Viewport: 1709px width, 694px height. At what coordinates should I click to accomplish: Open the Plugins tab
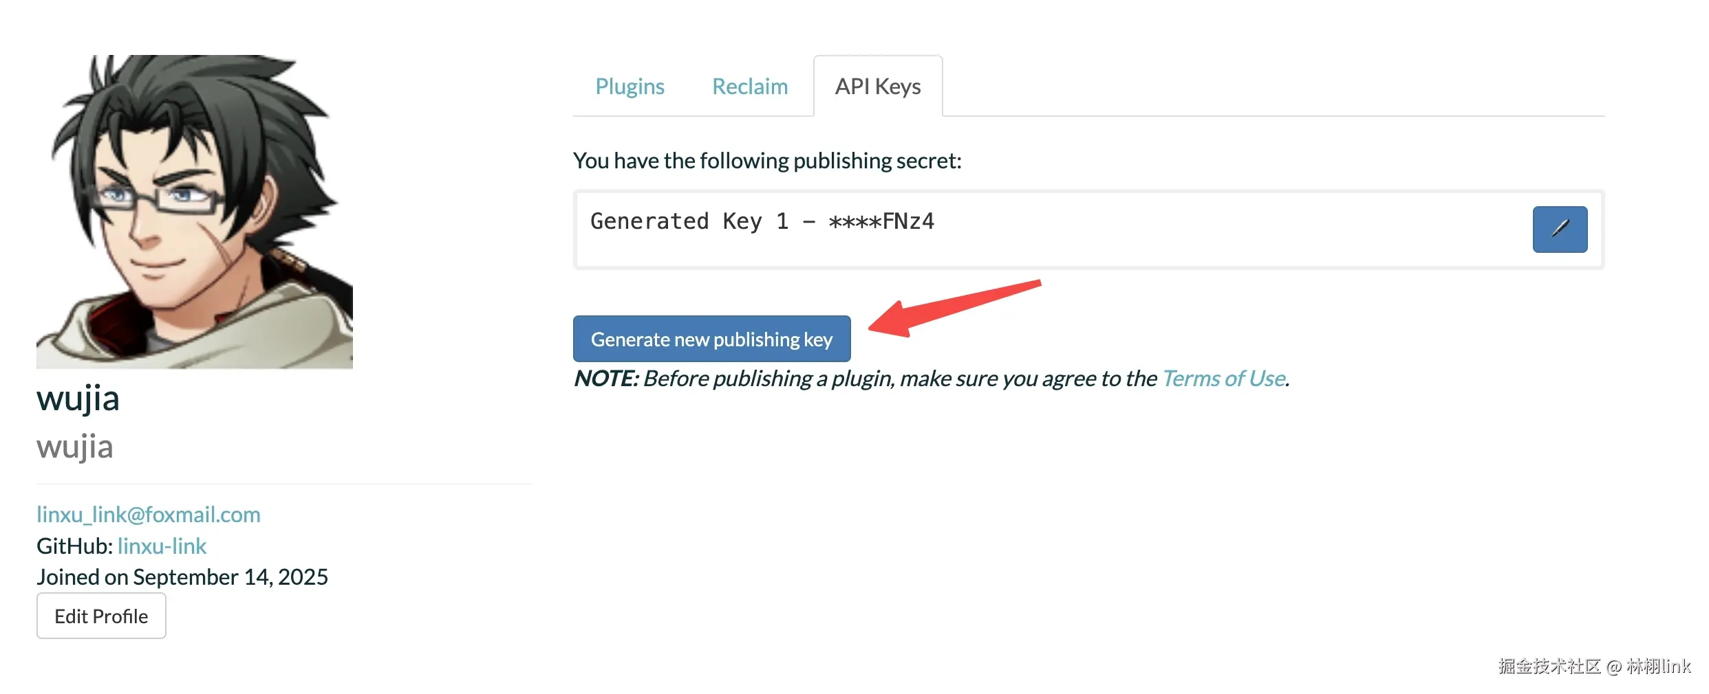click(630, 87)
